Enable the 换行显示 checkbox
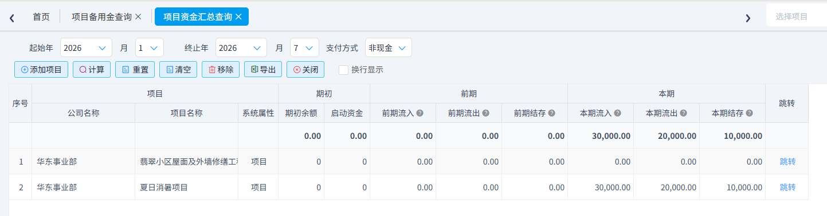Viewport: 827px width, 216px height. 343,70
